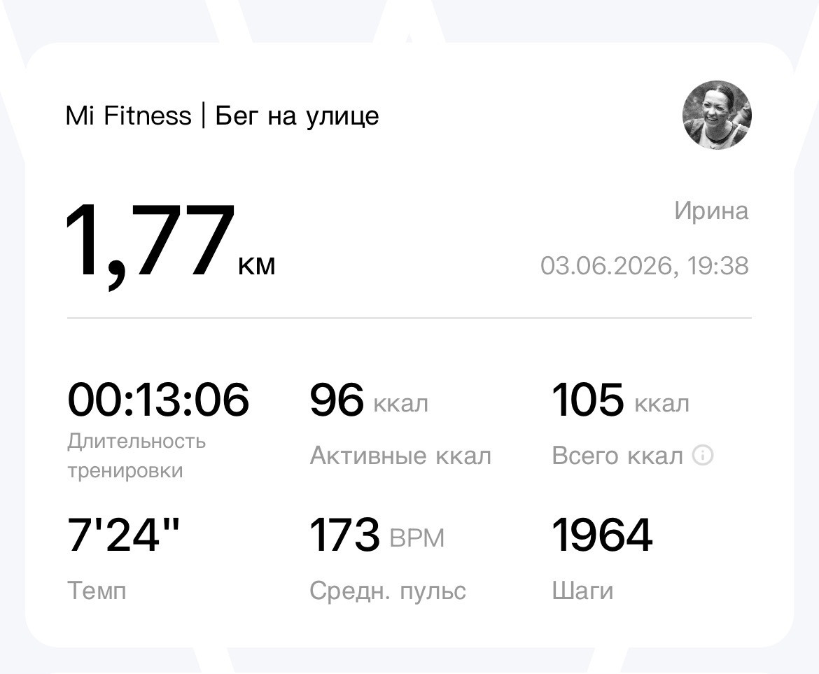Tap the 105 ккал total calories value
The image size is (819, 674).
620,400
